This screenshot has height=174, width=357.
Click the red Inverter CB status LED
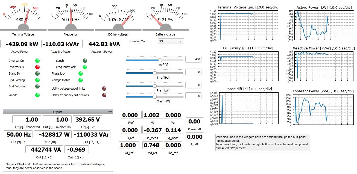[x=37, y=67]
